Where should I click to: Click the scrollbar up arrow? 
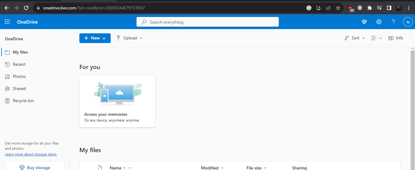click(413, 48)
